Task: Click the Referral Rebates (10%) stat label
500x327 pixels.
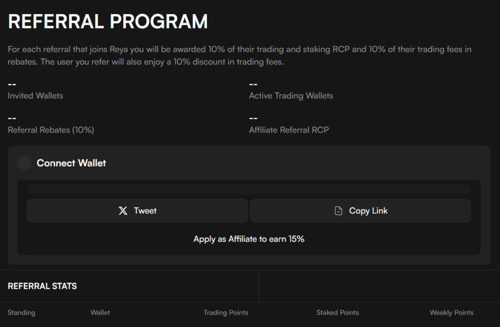Action: 51,130
